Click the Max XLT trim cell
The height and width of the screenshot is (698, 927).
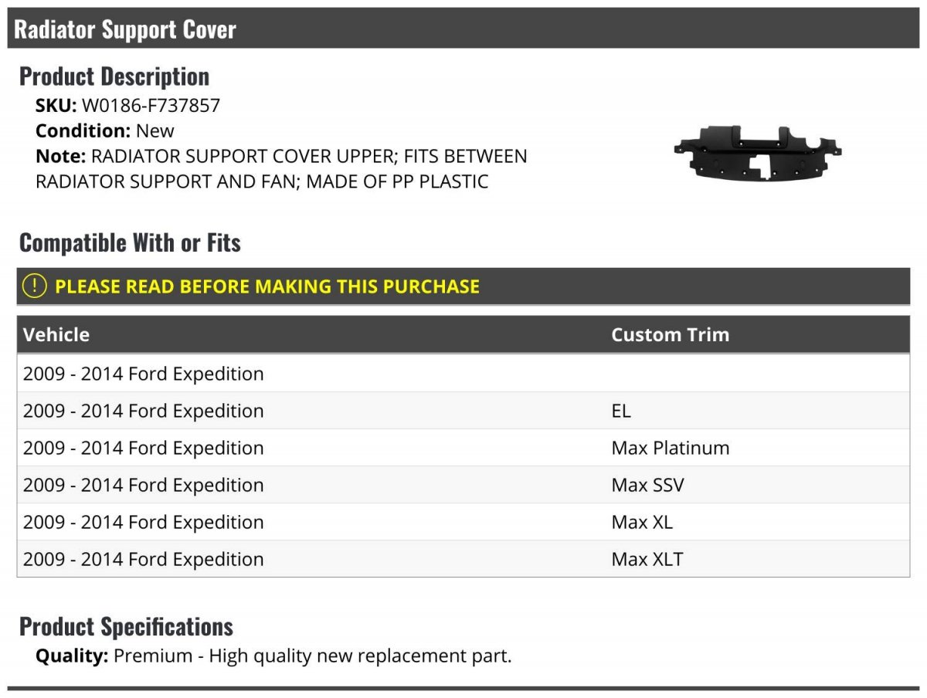647,559
